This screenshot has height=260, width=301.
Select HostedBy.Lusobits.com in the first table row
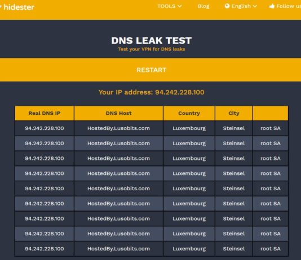coord(118,128)
